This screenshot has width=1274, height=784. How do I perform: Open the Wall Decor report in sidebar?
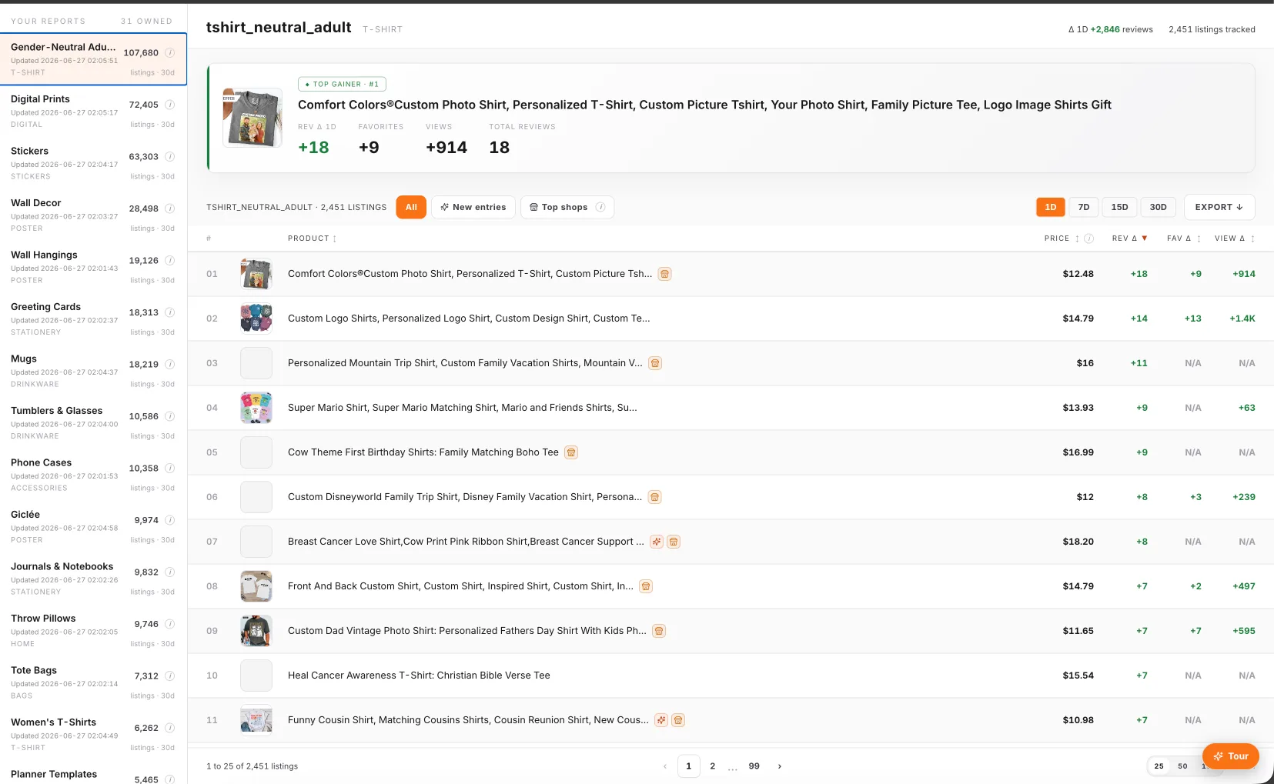click(x=93, y=215)
